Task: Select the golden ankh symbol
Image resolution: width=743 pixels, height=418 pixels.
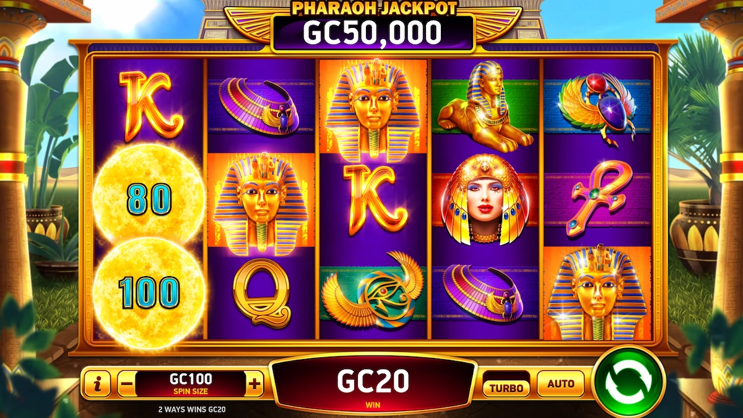Action: click(x=597, y=199)
